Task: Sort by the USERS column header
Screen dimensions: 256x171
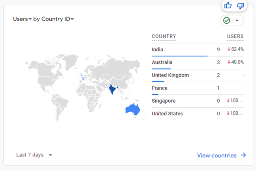Action: point(235,37)
